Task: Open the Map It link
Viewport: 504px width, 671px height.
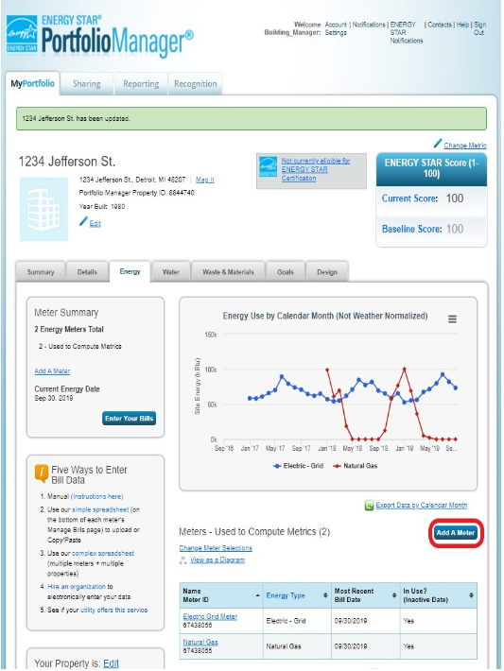Action: [x=204, y=180]
